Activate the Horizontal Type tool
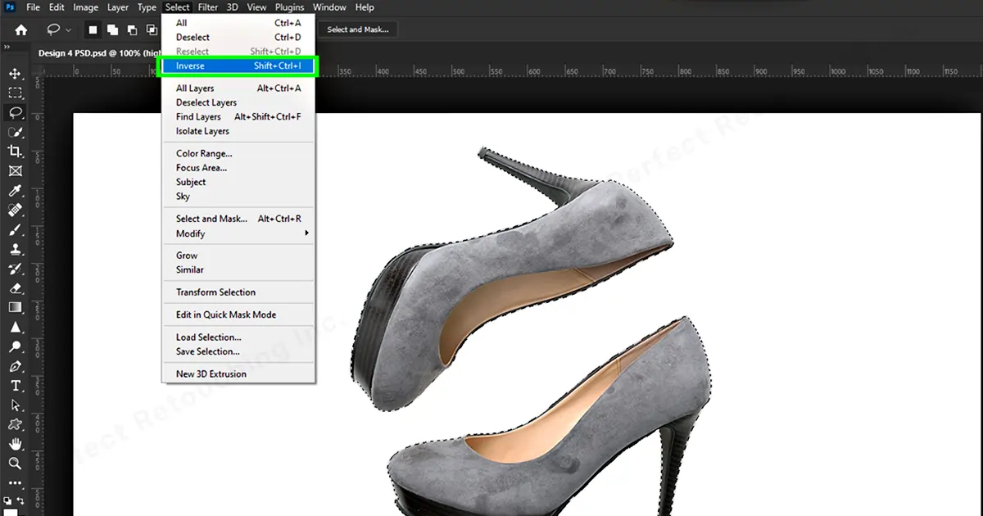Screen dimensions: 983x516 click(15, 386)
